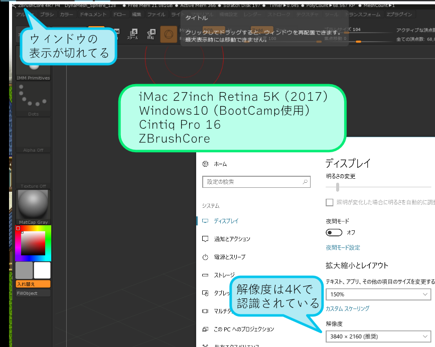Toggle the orange Gizmo sphere button

(x=169, y=35)
